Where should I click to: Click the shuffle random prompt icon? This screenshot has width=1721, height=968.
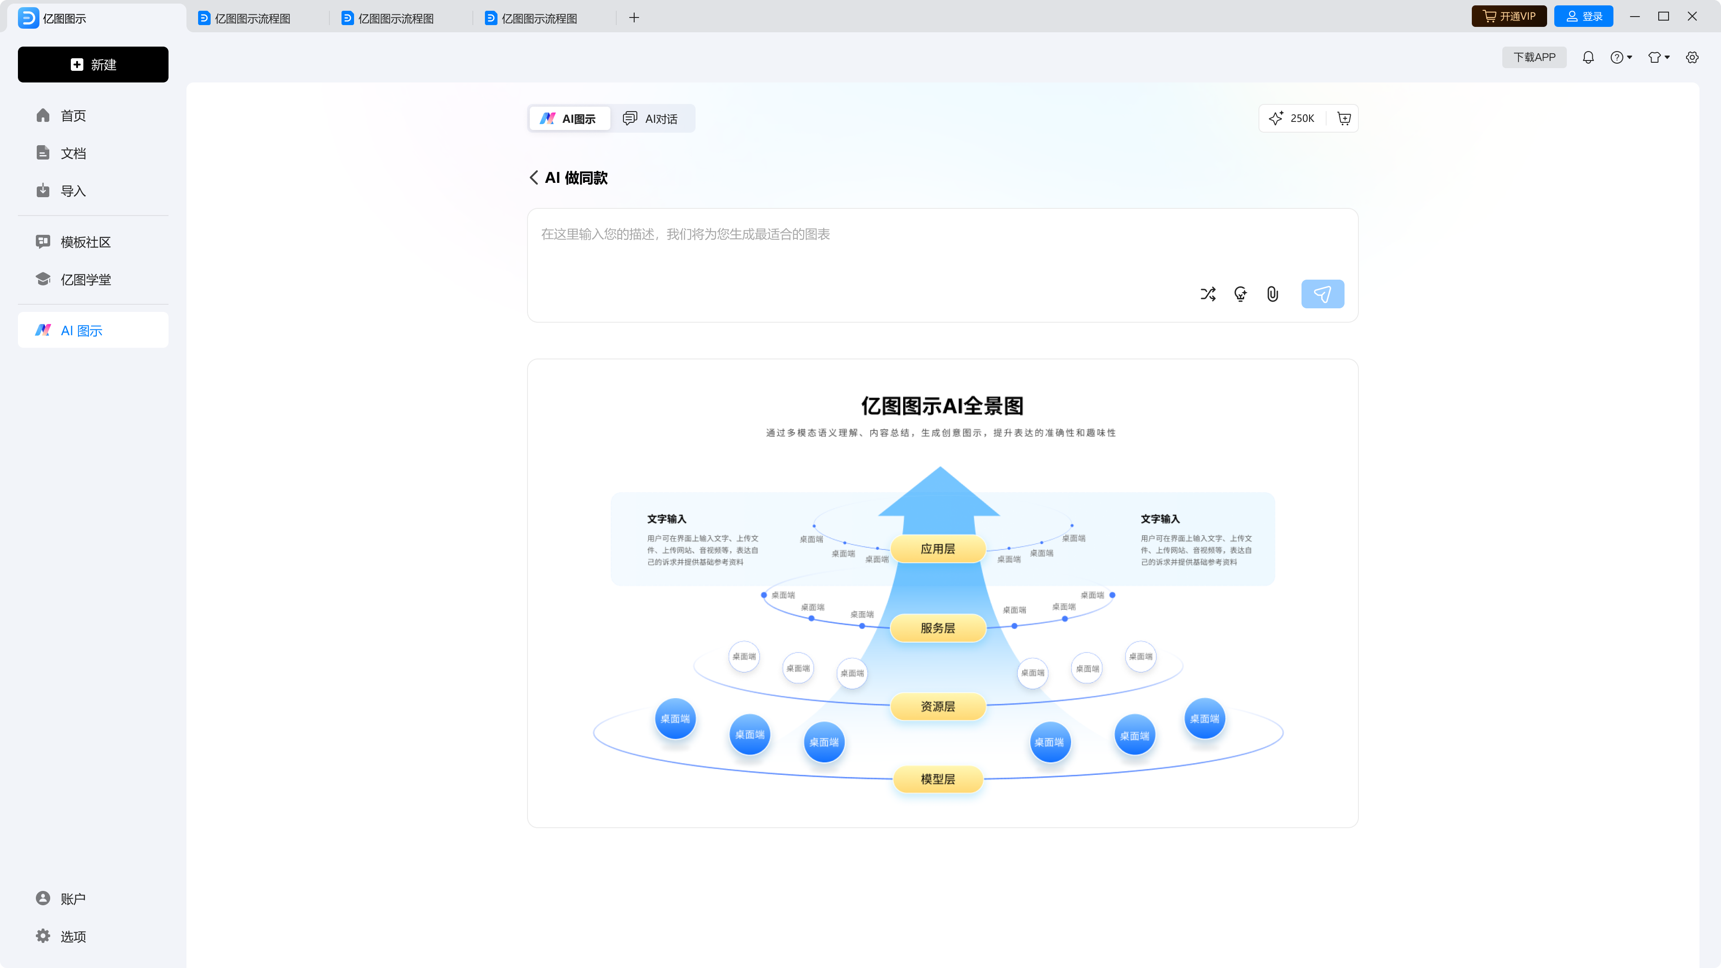coord(1208,294)
